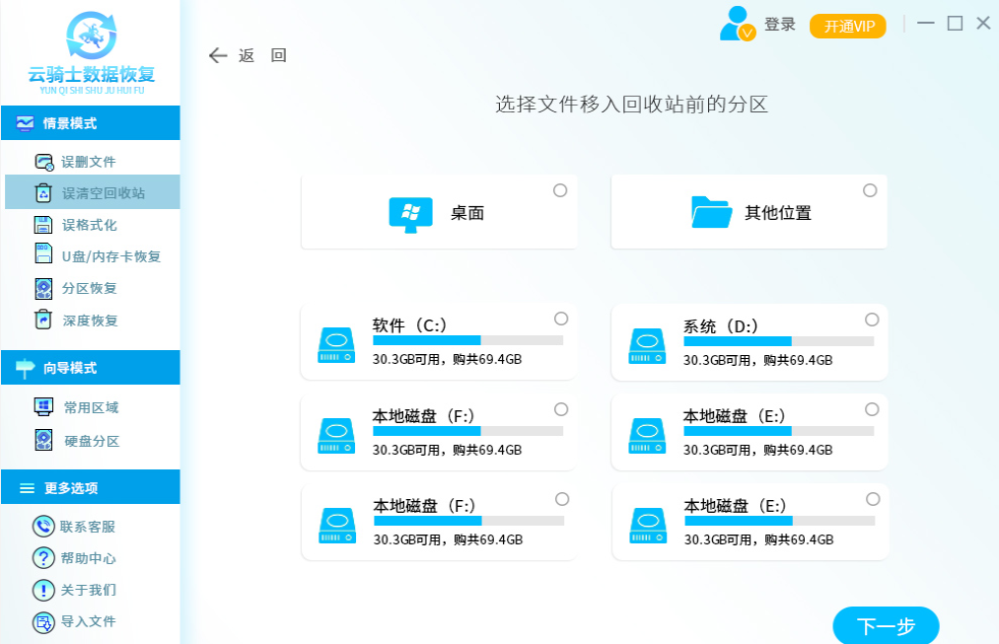Select the 系统 (D:) drive radio button

pos(872,320)
